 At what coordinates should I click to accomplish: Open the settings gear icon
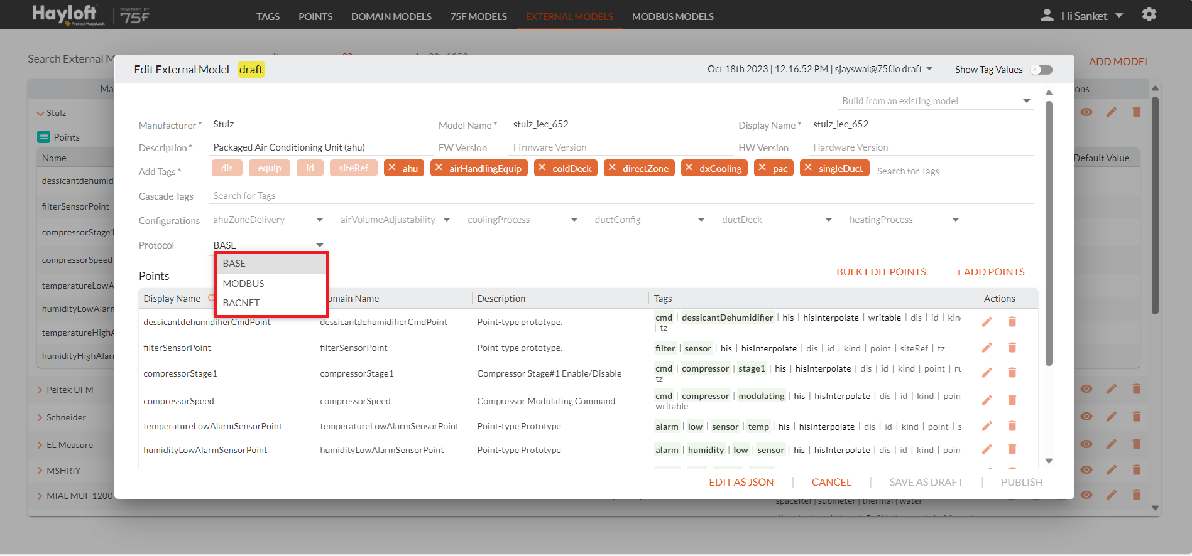[1149, 14]
